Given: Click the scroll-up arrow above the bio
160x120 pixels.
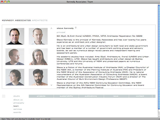Looking at the screenshot, I should [x=51, y=28].
